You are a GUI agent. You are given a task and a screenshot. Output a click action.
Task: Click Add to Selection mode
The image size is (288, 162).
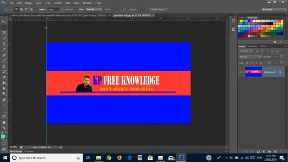click(22, 9)
